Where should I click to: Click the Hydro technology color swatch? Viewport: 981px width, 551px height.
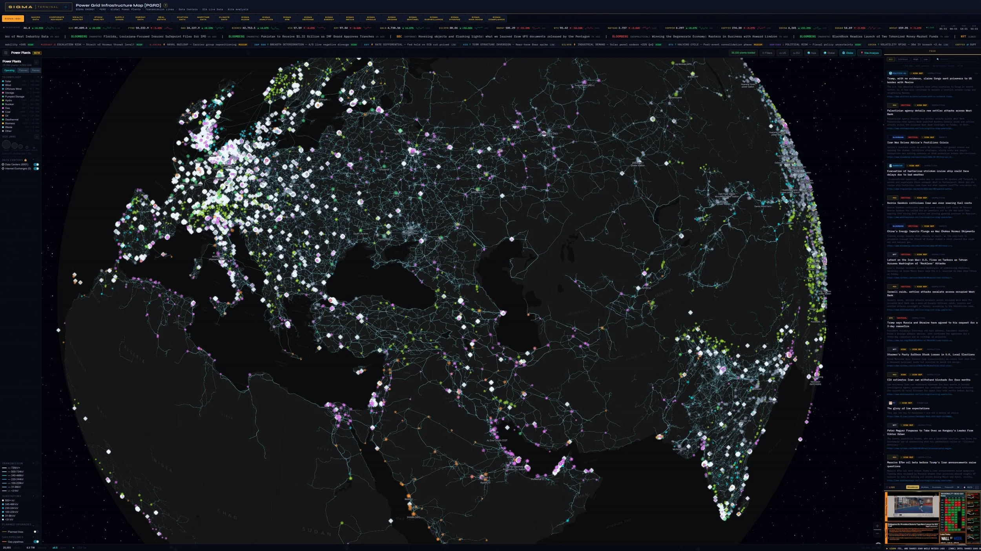[3, 100]
